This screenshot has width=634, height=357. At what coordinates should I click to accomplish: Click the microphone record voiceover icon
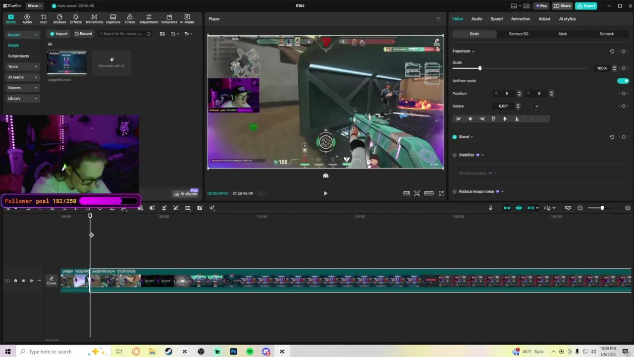(x=490, y=208)
